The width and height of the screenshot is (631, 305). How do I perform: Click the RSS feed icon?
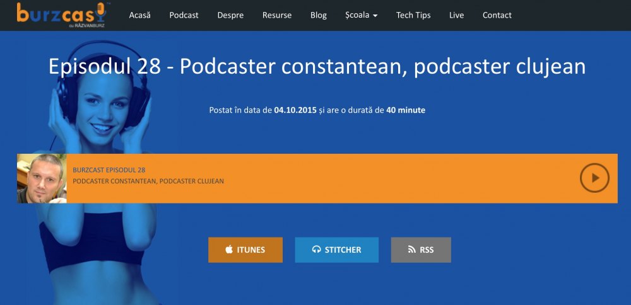click(411, 250)
